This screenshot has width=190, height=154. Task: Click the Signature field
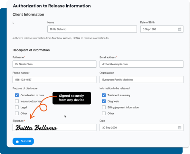click(54, 127)
